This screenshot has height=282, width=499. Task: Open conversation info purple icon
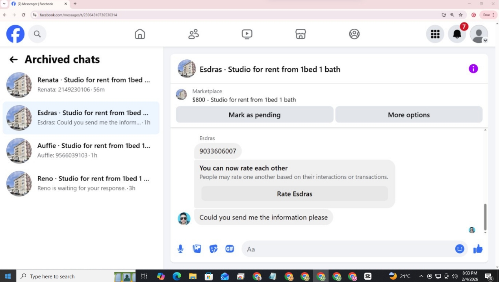[x=473, y=69]
